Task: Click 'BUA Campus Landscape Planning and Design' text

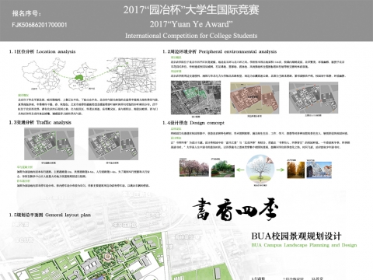Action: (x=304, y=245)
